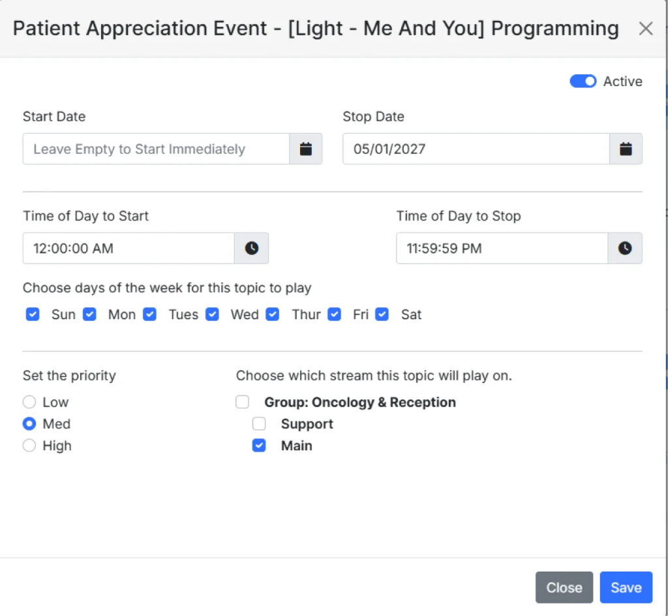Check the Support stream checkbox
The height and width of the screenshot is (616, 668).
258,423
